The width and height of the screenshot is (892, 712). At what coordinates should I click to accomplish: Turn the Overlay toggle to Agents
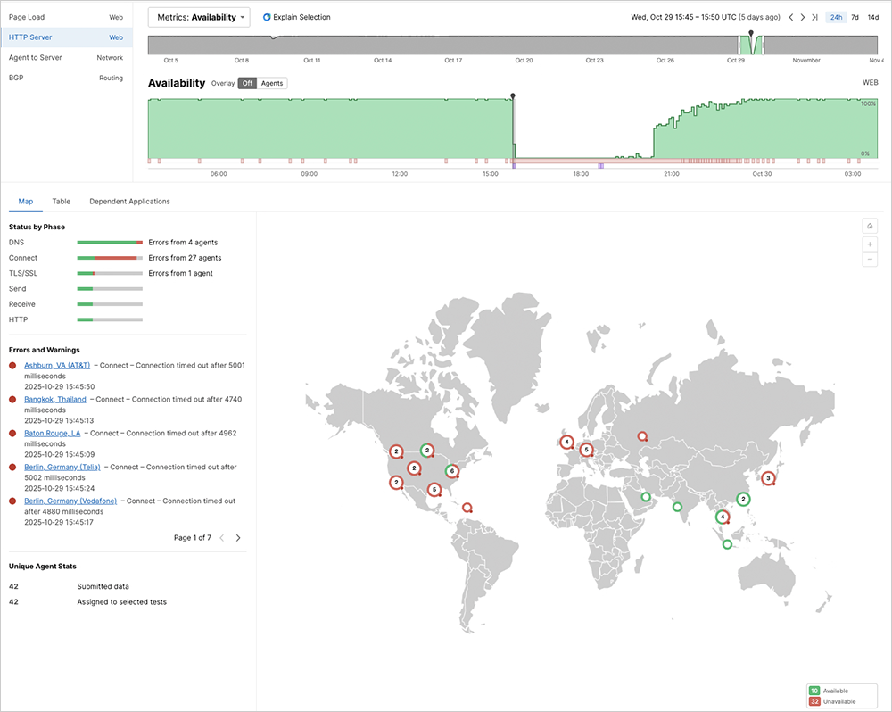tap(271, 83)
